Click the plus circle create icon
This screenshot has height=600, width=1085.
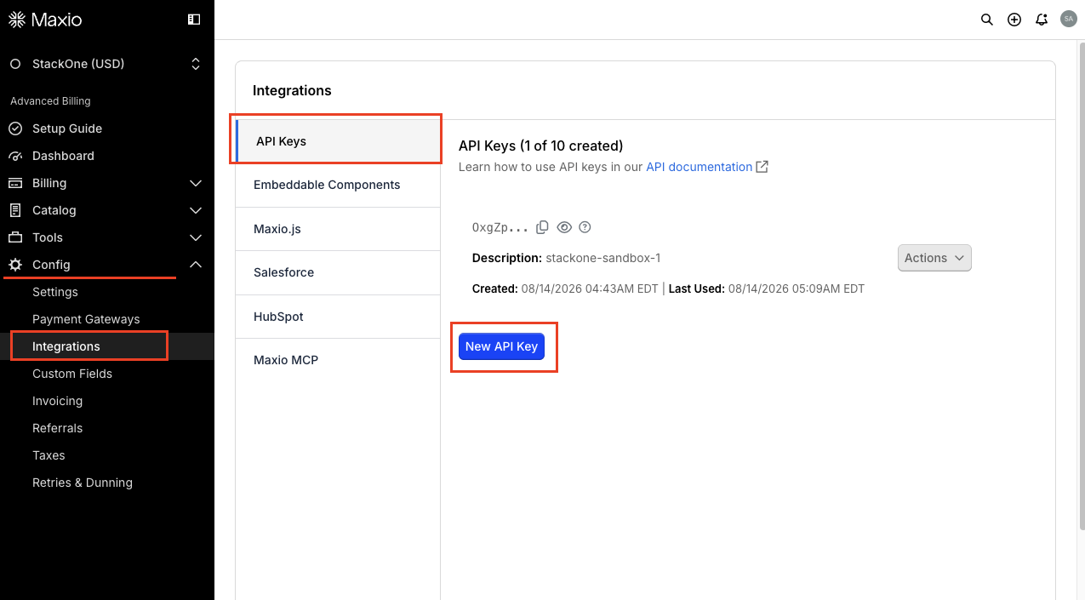(x=1014, y=19)
